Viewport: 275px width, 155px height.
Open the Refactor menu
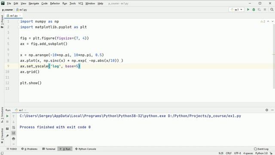55,3
